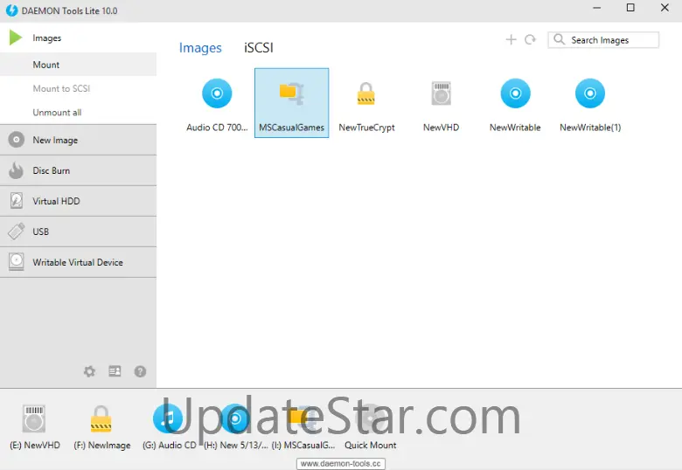The height and width of the screenshot is (470, 682).
Task: Focus the Search Images field
Action: (x=603, y=40)
